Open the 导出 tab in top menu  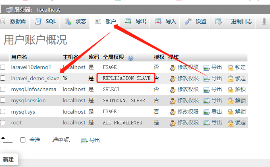click(135, 21)
